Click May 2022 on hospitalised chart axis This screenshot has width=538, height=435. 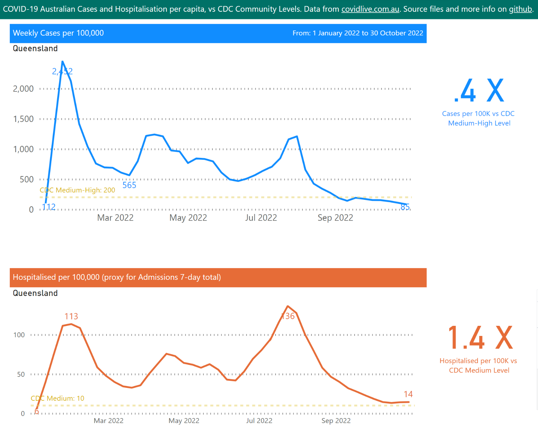pyautogui.click(x=184, y=421)
